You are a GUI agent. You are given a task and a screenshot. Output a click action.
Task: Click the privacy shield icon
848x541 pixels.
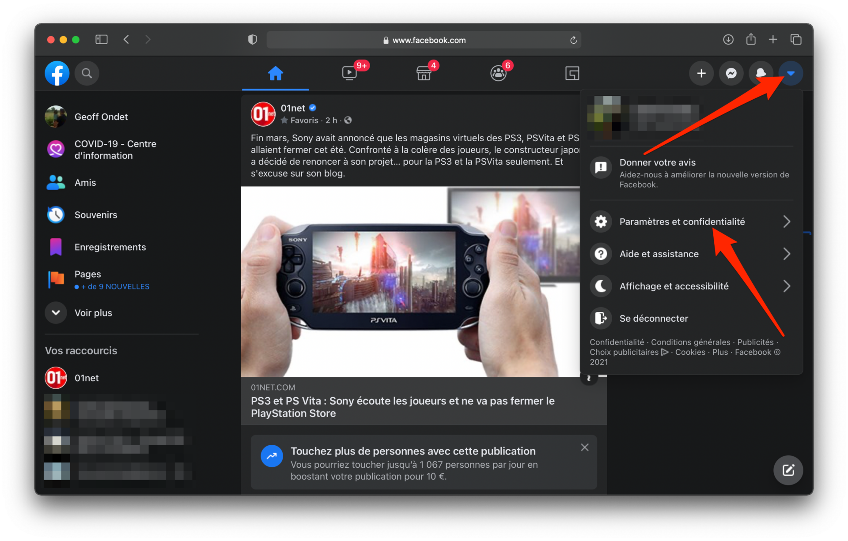tap(252, 40)
